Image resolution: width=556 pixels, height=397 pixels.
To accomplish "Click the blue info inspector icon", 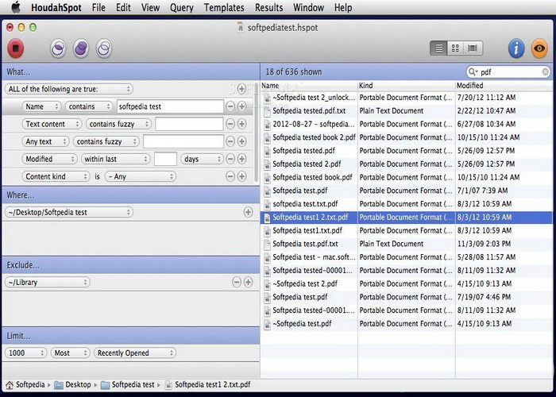I will click(x=516, y=48).
